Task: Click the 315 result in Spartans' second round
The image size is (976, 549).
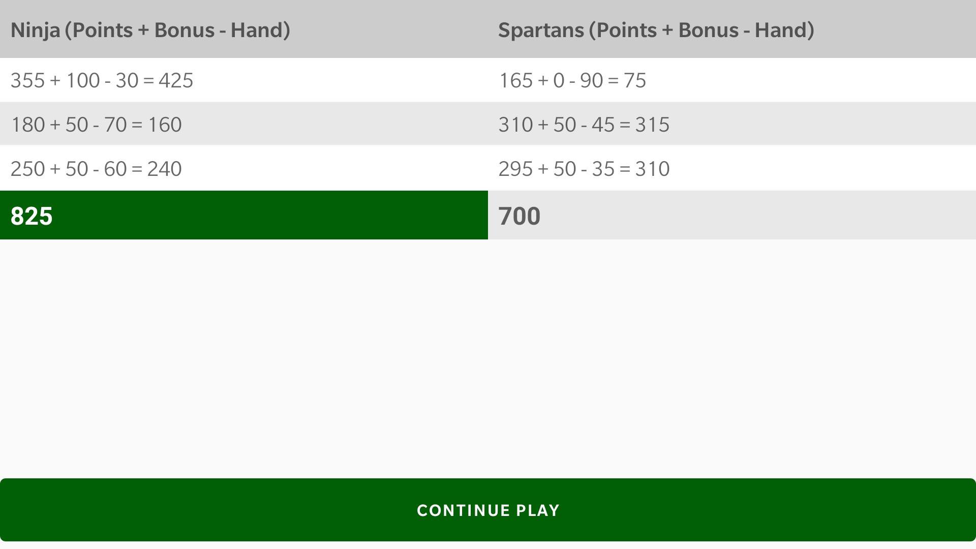Action: pos(652,125)
